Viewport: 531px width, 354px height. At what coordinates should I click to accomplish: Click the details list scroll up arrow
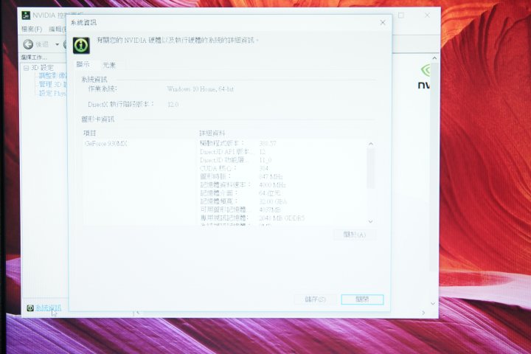click(x=371, y=144)
